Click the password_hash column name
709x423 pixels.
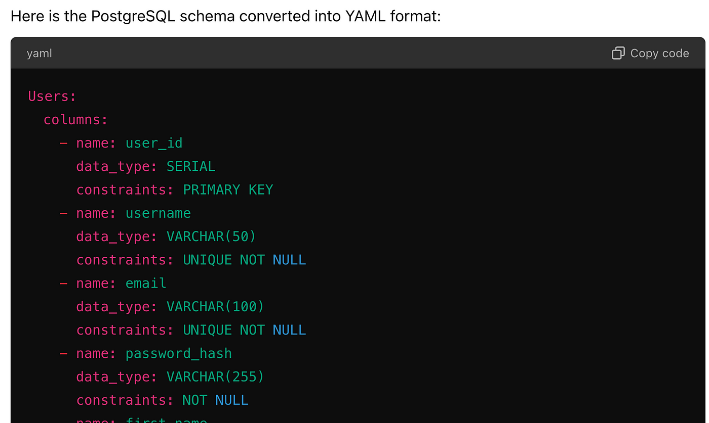178,353
